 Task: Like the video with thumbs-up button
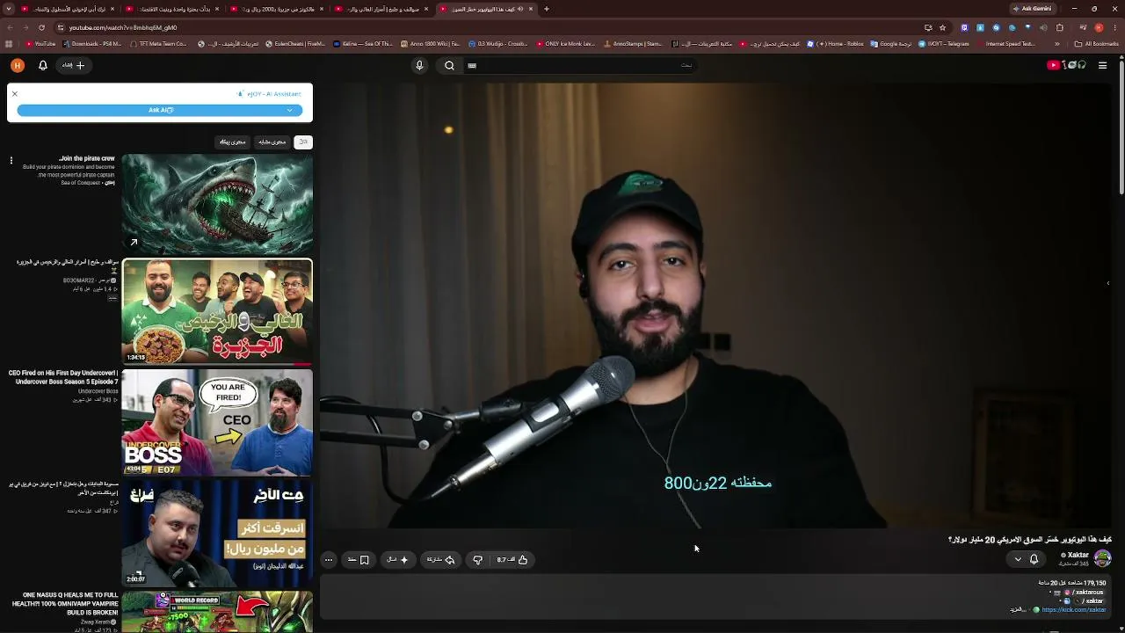[x=512, y=560]
